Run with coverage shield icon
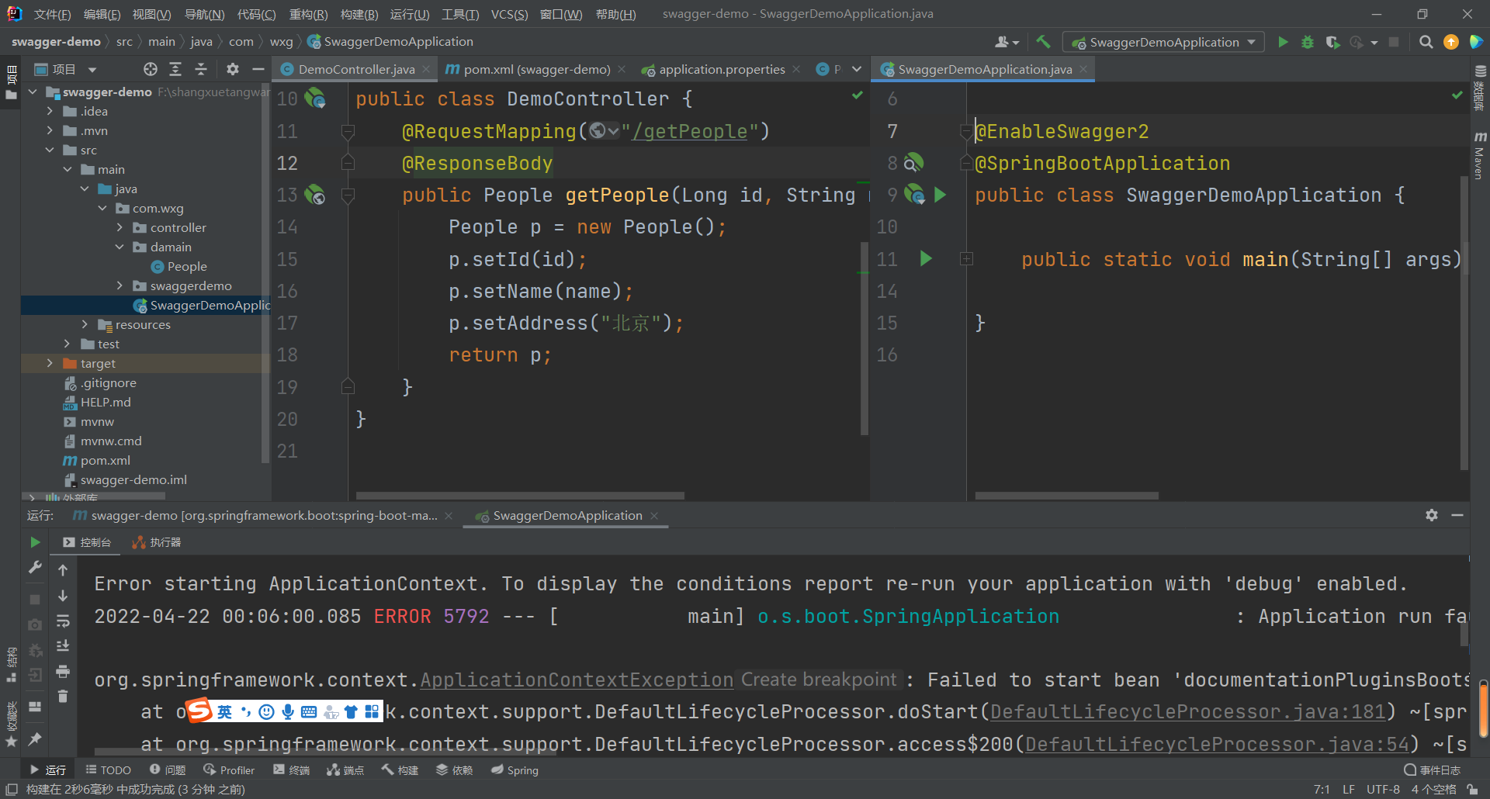 point(1332,42)
